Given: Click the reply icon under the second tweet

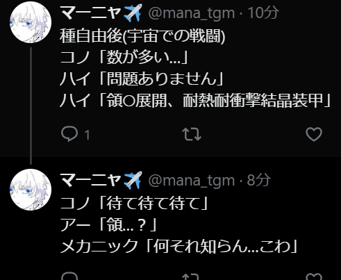Looking at the screenshot, I should [69, 276].
